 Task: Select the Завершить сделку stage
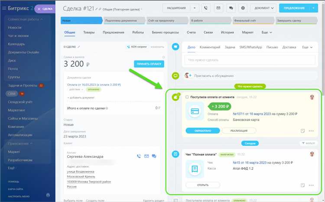point(296,20)
